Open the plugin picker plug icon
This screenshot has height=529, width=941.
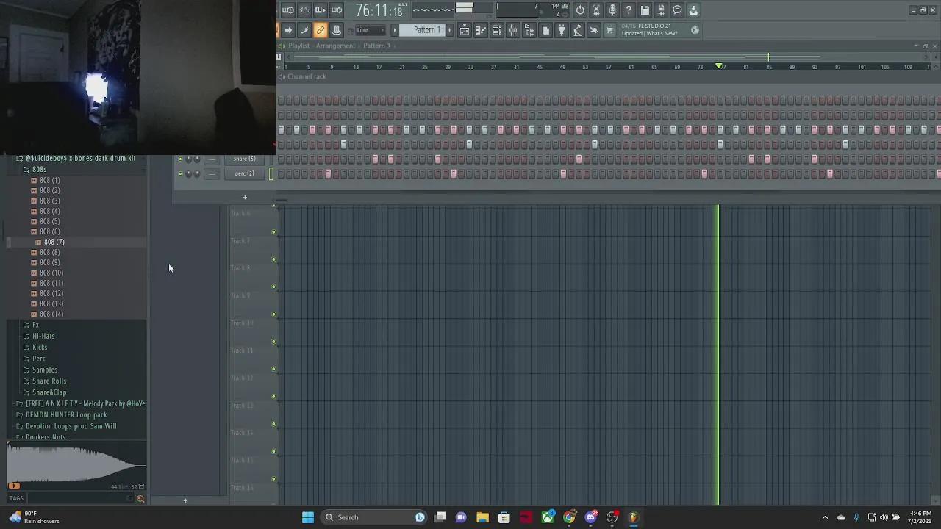(562, 30)
